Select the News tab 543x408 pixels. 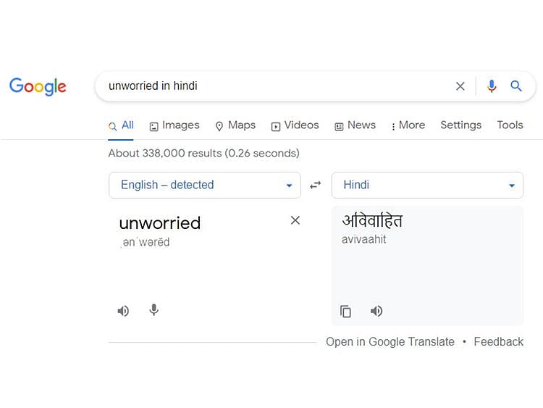click(x=355, y=125)
